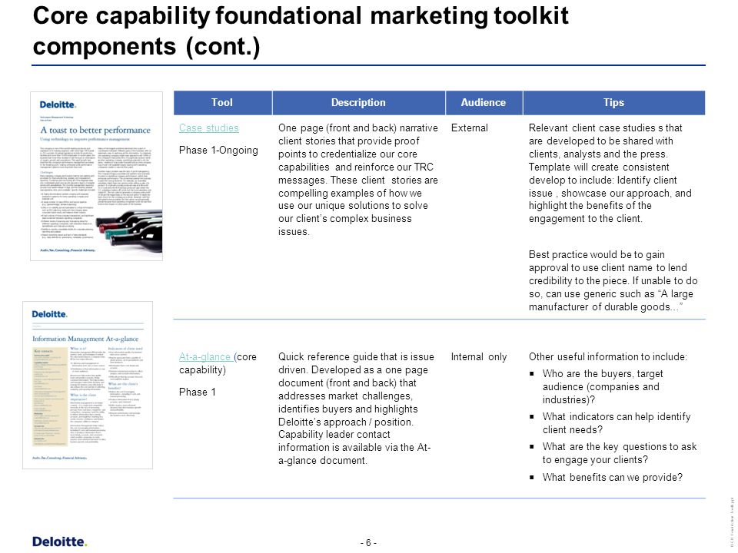
Task: Click the page number - 6 -
Action: [x=368, y=543]
